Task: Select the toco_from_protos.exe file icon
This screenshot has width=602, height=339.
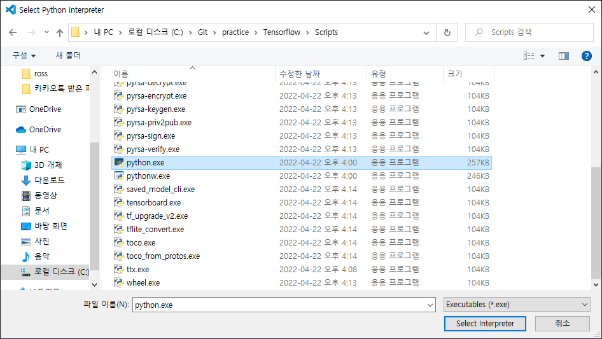Action: pyautogui.click(x=119, y=256)
